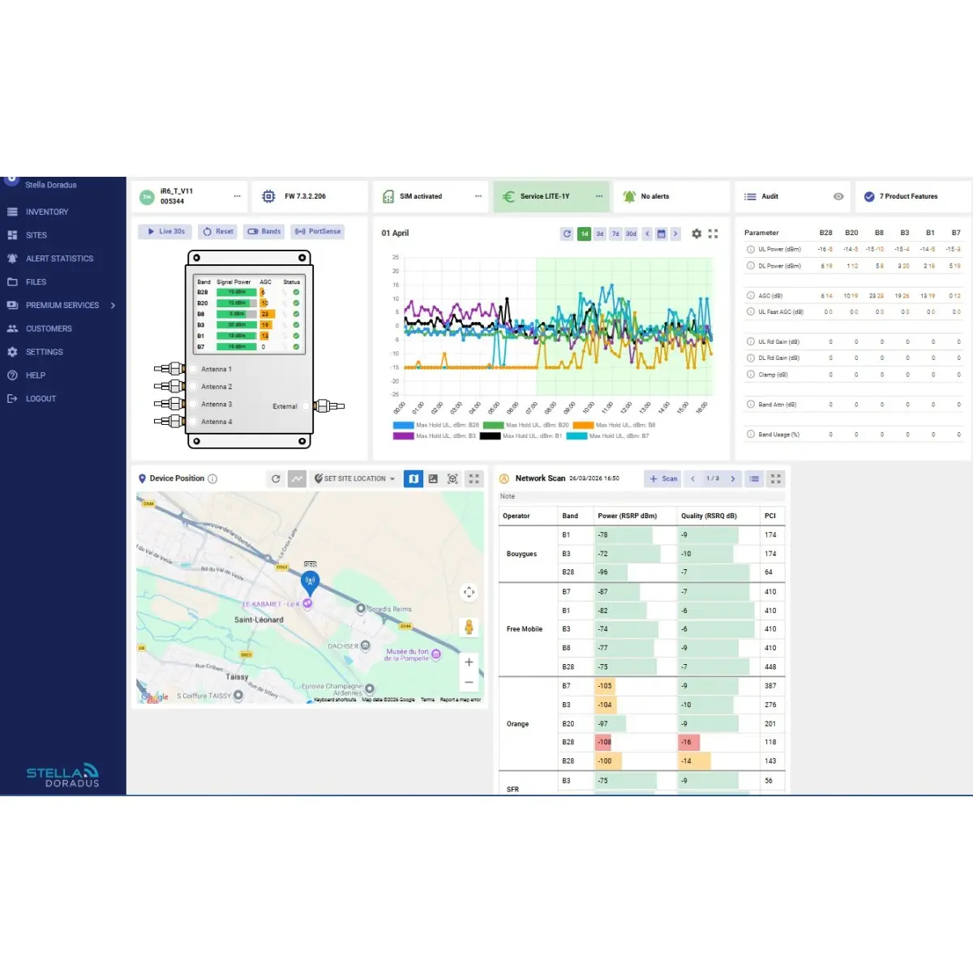Viewport: 973px width, 973px height.
Task: Go to Alert Statistics in sidebar
Action: 59,259
